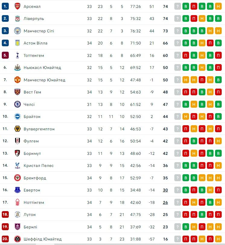Click the position 1 badge for Arsenal
Screen dimensions: 225x245
click(x=5, y=6)
